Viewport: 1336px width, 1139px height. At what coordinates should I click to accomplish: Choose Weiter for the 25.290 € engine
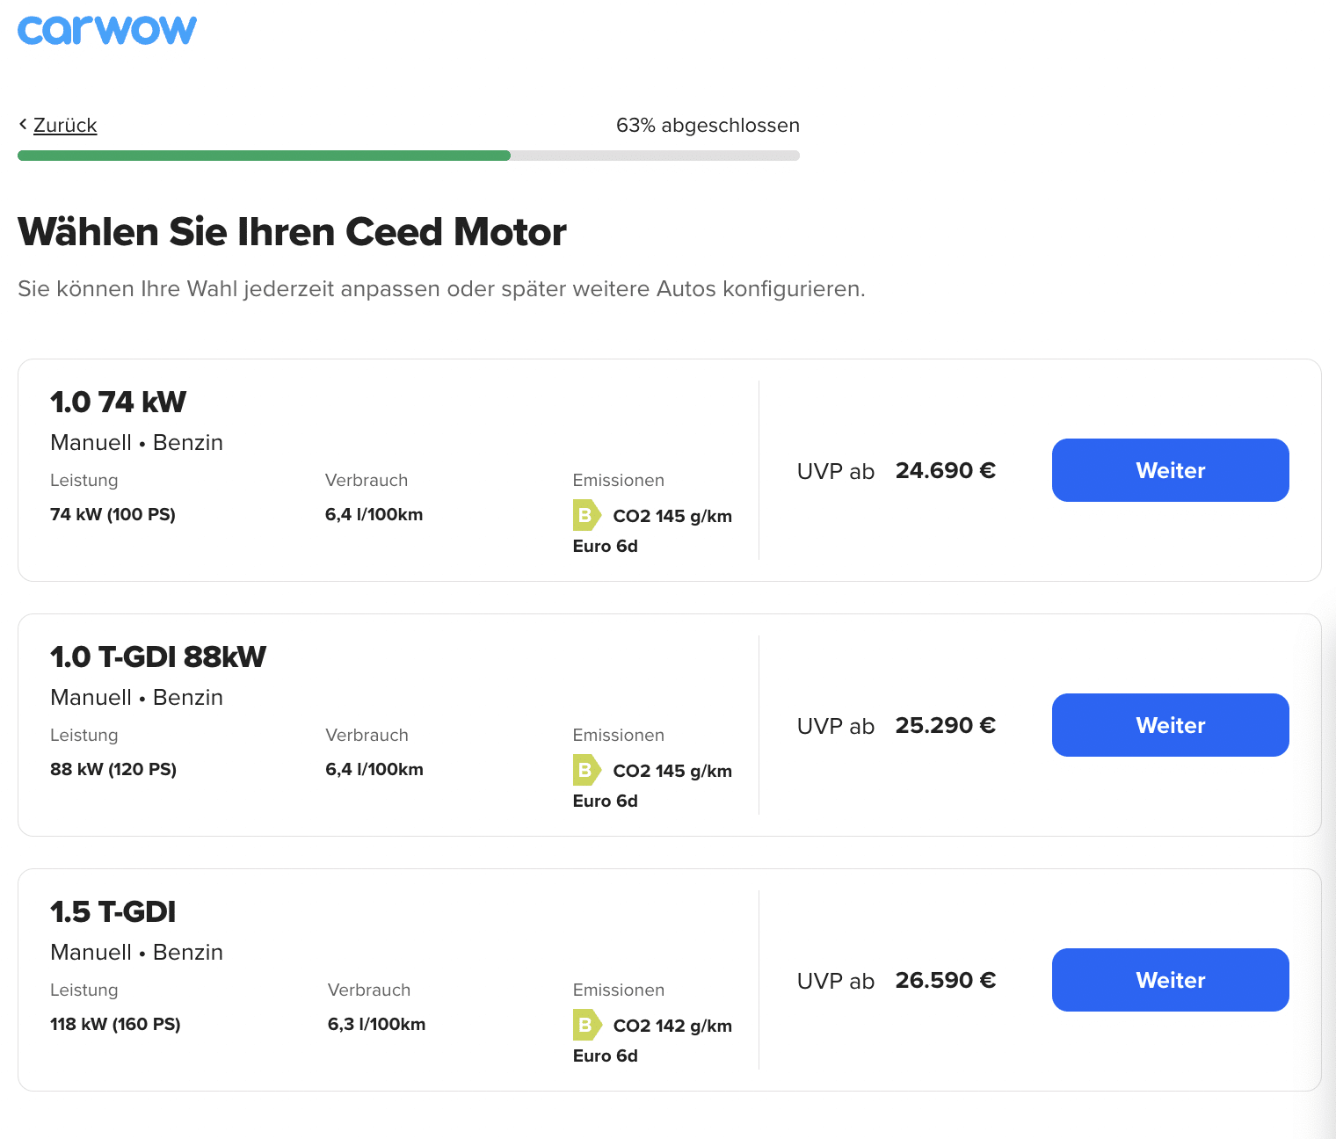[1170, 725]
